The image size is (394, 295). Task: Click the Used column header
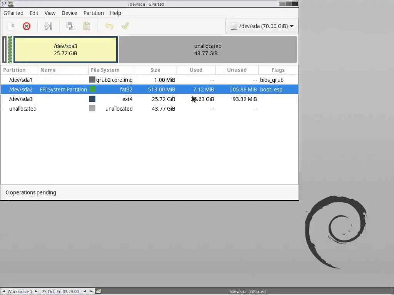pos(196,70)
